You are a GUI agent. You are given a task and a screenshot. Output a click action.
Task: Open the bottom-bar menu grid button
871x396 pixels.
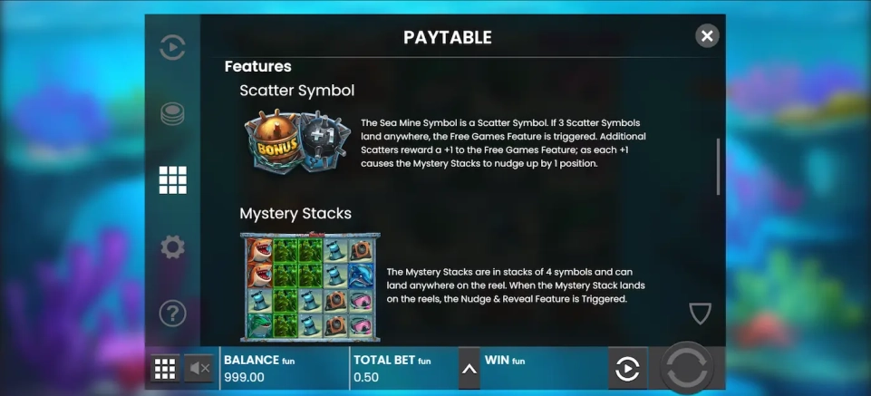pos(165,368)
